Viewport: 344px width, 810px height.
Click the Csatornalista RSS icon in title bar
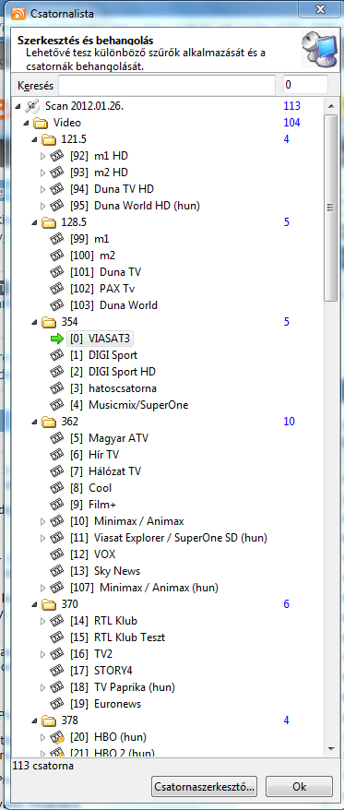(x=19, y=13)
